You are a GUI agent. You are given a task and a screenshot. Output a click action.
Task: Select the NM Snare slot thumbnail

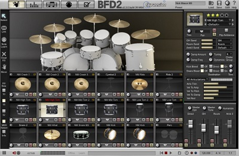81,135
